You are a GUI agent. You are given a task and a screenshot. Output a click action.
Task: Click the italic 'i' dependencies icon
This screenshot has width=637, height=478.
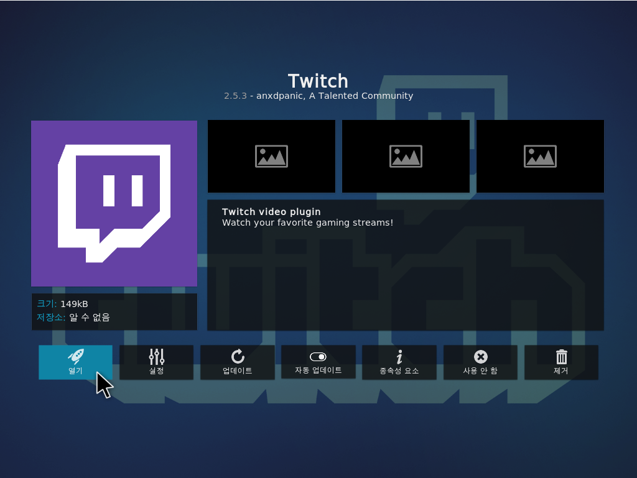point(399,356)
